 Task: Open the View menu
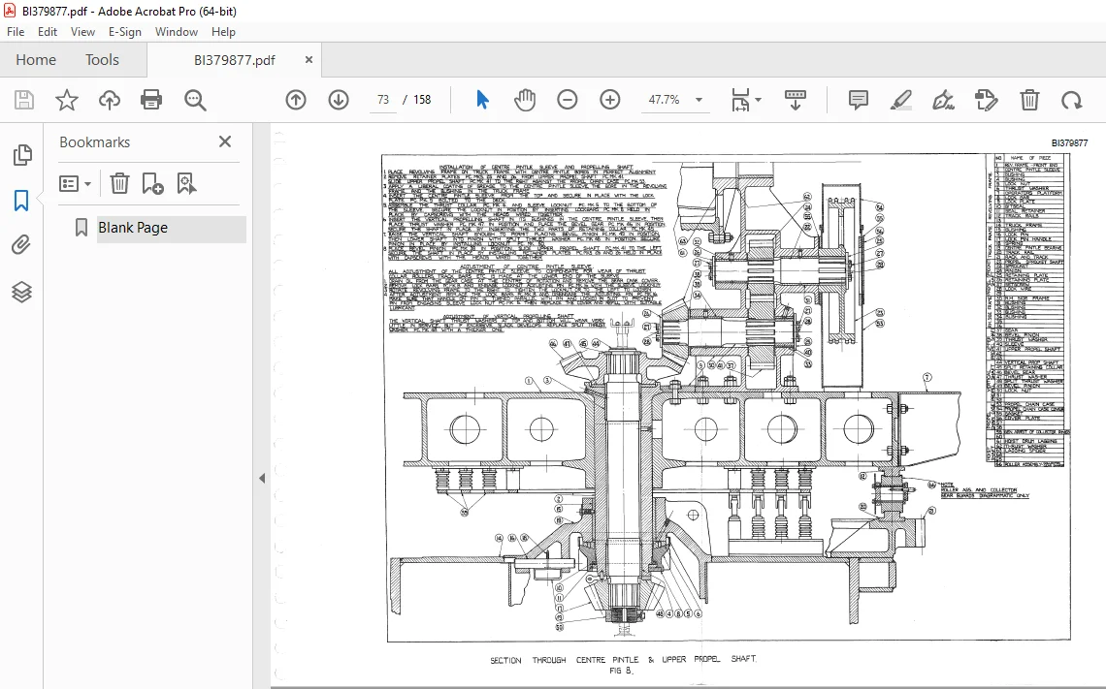click(x=82, y=32)
